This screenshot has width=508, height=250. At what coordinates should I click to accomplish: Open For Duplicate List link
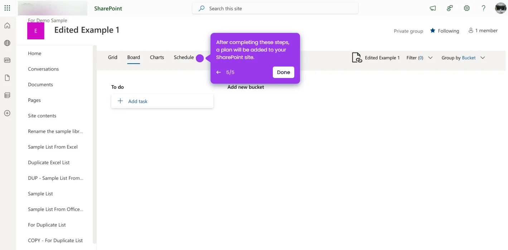pyautogui.click(x=47, y=225)
